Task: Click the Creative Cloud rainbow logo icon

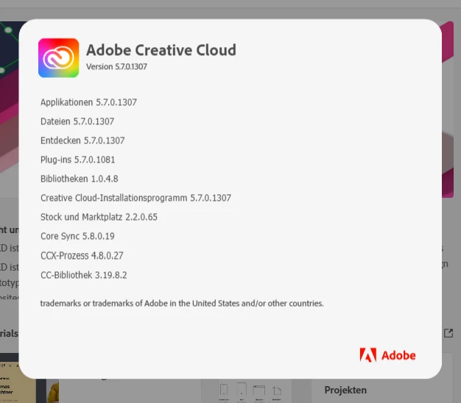Action: 58,58
